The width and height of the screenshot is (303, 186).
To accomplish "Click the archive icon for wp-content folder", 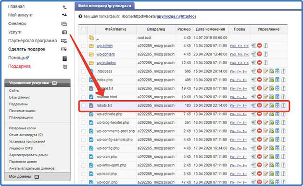I will coord(265,54).
